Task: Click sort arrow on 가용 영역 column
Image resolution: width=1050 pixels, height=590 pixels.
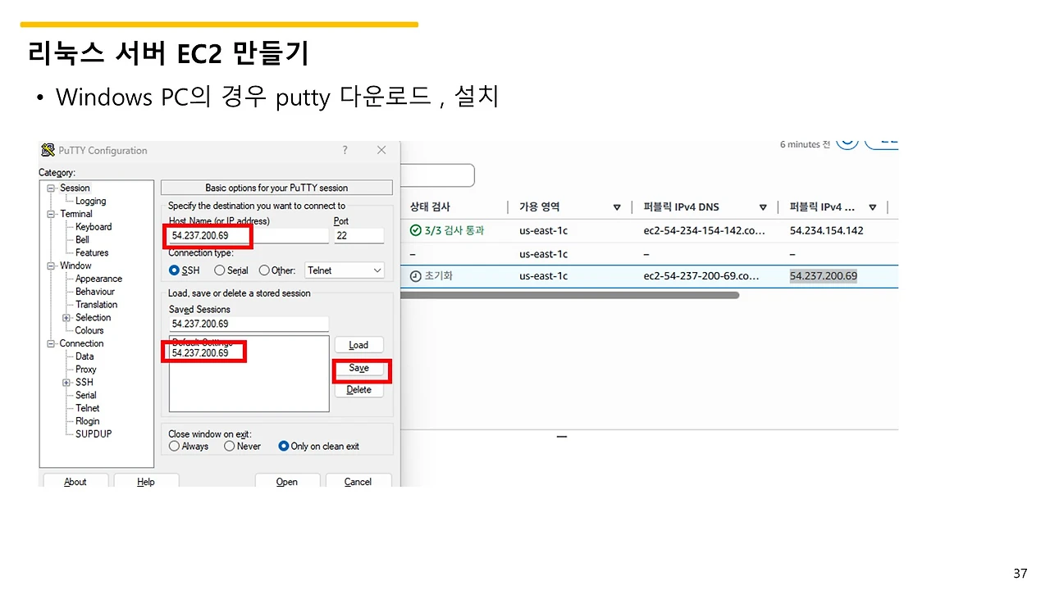Action: tap(617, 207)
